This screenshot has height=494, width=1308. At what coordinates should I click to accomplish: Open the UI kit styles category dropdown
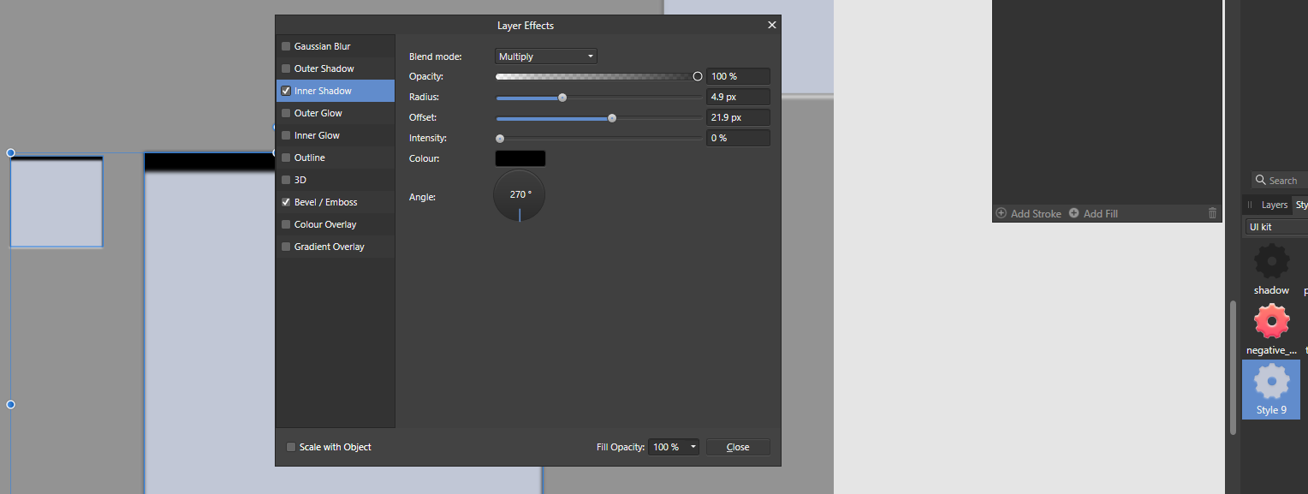click(1275, 227)
